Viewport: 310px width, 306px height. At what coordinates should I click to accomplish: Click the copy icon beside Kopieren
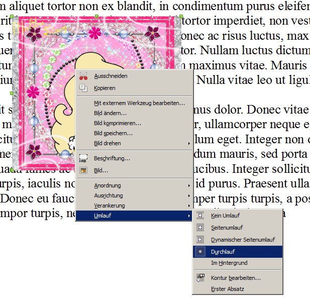[x=83, y=88]
